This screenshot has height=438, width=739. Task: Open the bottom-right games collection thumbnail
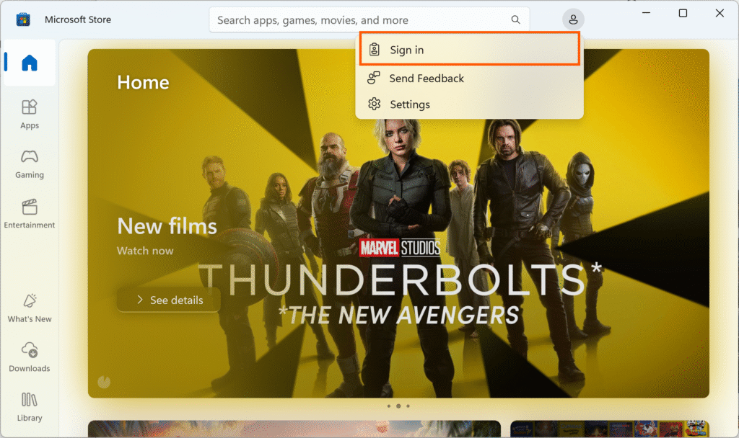610,429
